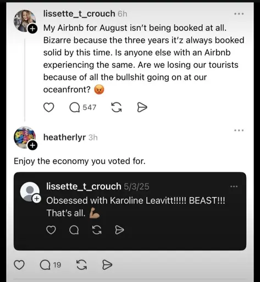The image size is (260, 282).
Task: Repost the quoted post from 5/3/25
Action: point(97,230)
